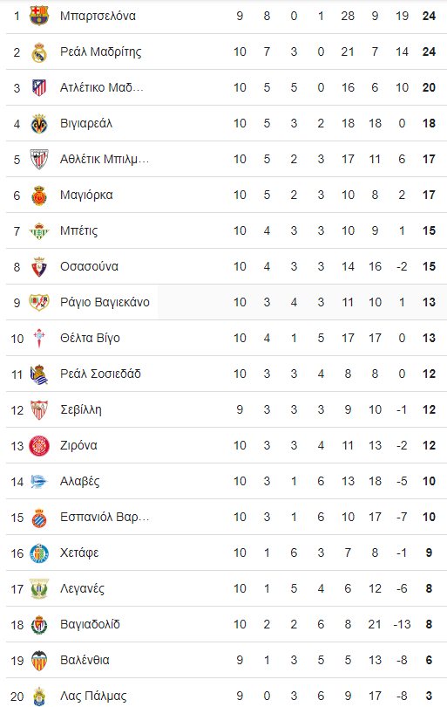Click the Barcelona club crest icon

coord(39,16)
